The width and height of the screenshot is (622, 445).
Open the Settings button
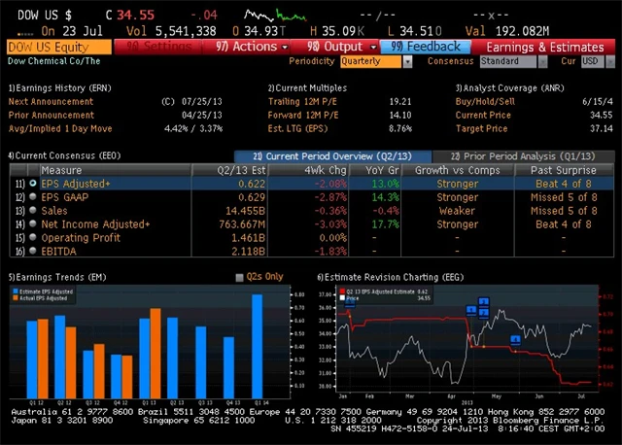[160, 47]
